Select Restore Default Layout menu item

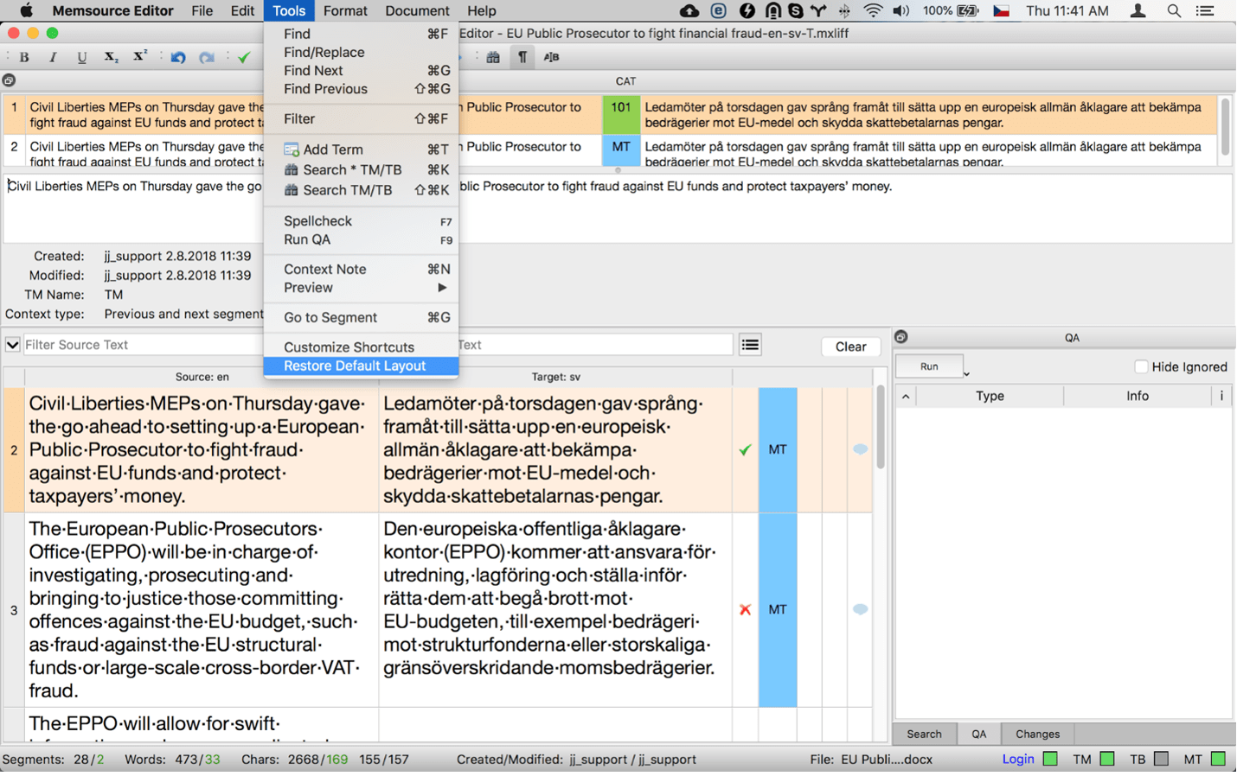[362, 366]
